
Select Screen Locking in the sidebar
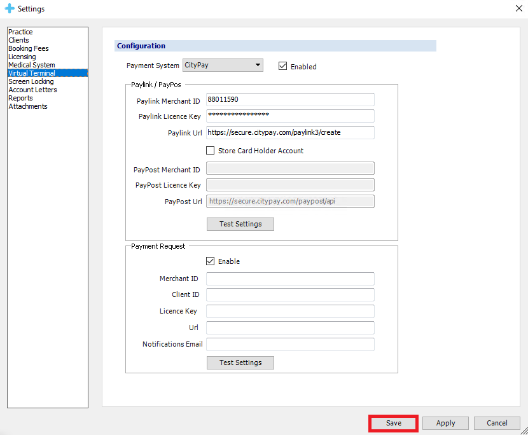pyautogui.click(x=31, y=81)
